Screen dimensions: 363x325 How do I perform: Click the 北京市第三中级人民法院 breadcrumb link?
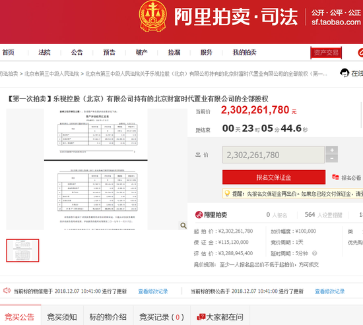(x=51, y=74)
